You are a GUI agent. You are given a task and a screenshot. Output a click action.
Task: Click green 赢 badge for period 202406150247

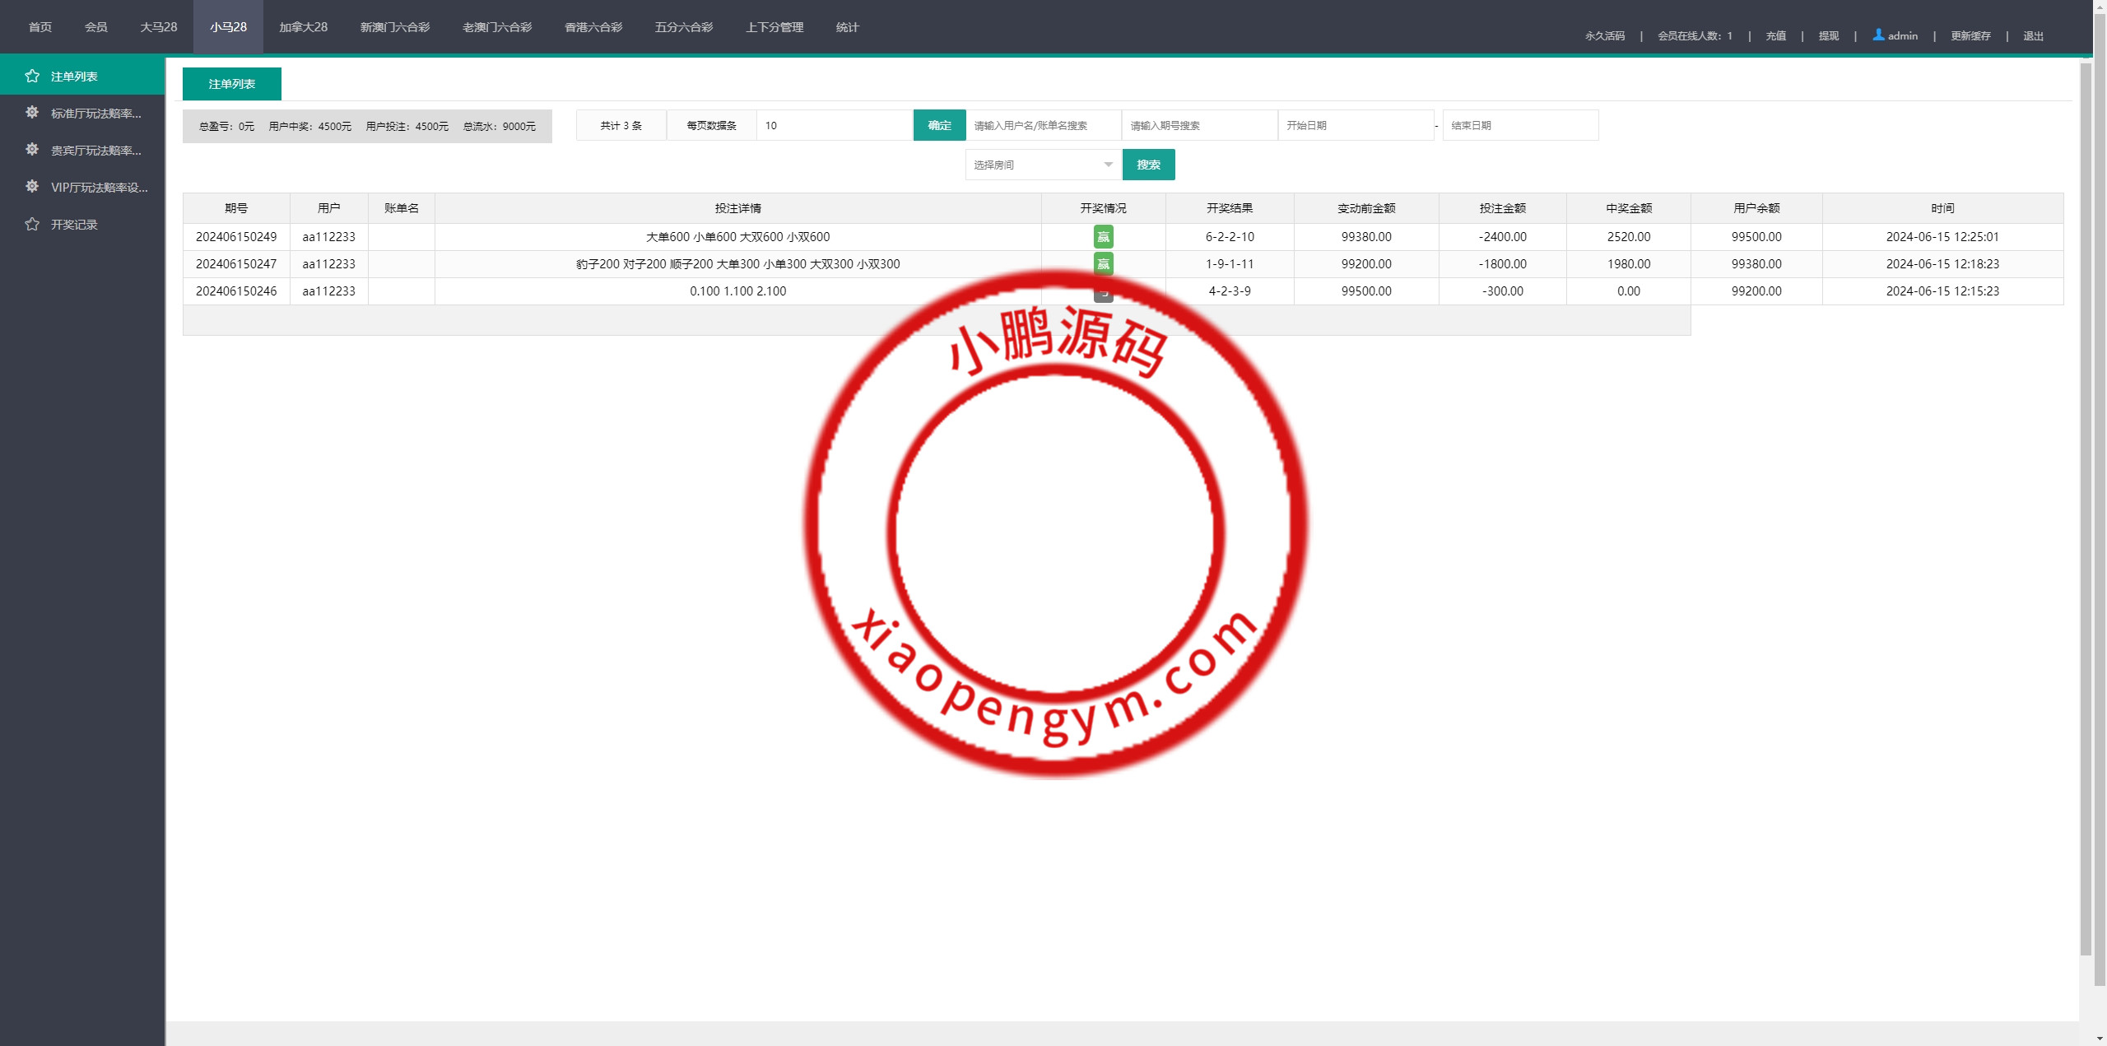(x=1103, y=264)
